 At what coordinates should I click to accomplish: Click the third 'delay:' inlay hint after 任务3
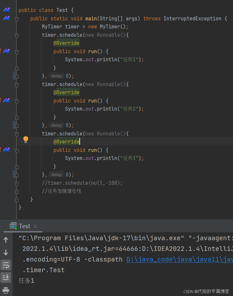57,175
